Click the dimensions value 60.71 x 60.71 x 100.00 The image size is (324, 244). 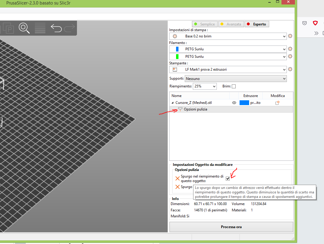210,204
